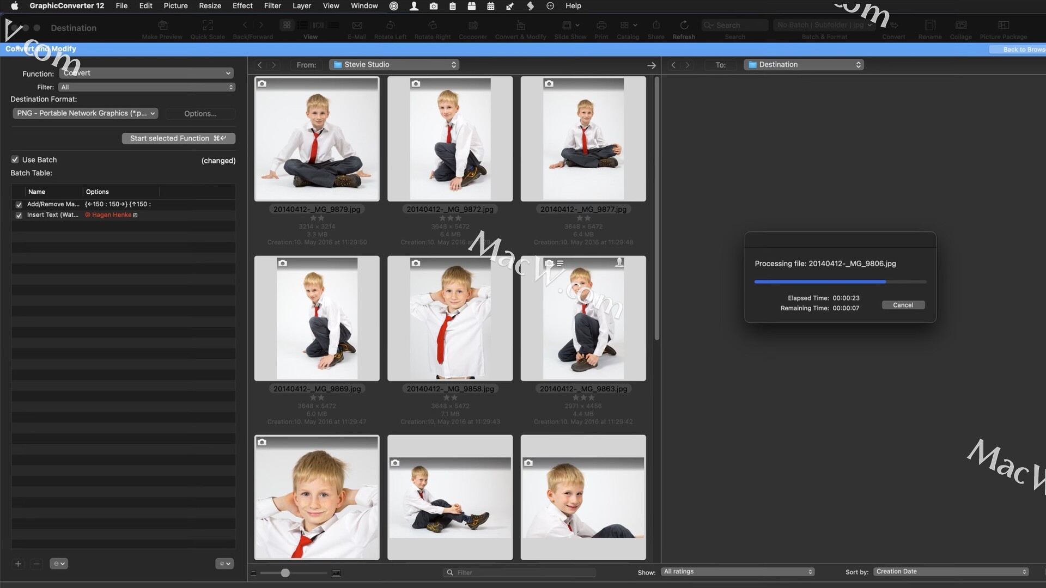Open the To folder Destination dropdown
The height and width of the screenshot is (588, 1046).
tap(804, 65)
